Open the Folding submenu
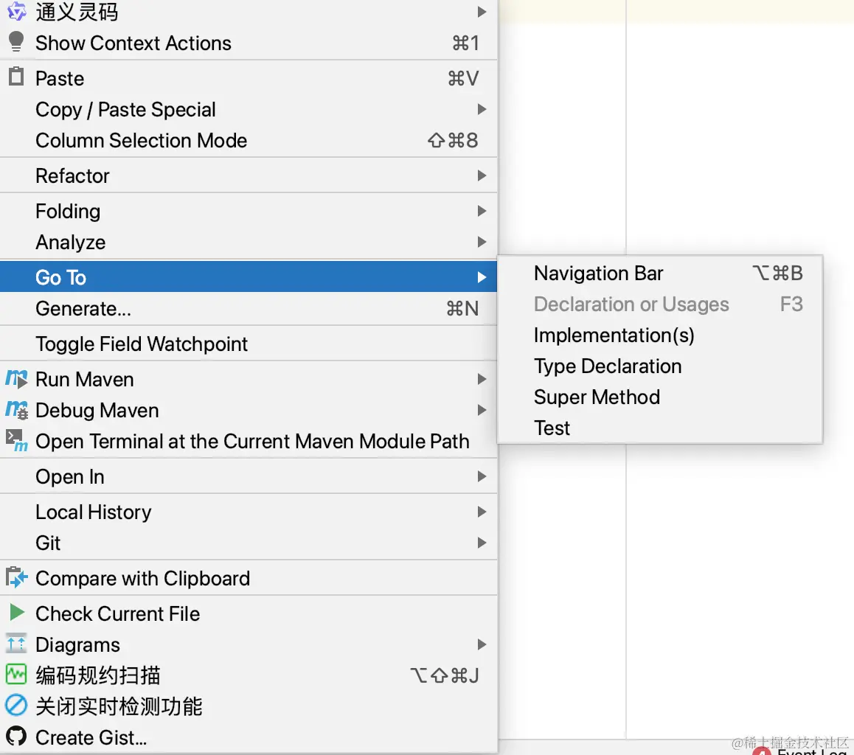This screenshot has width=854, height=755. point(249,211)
